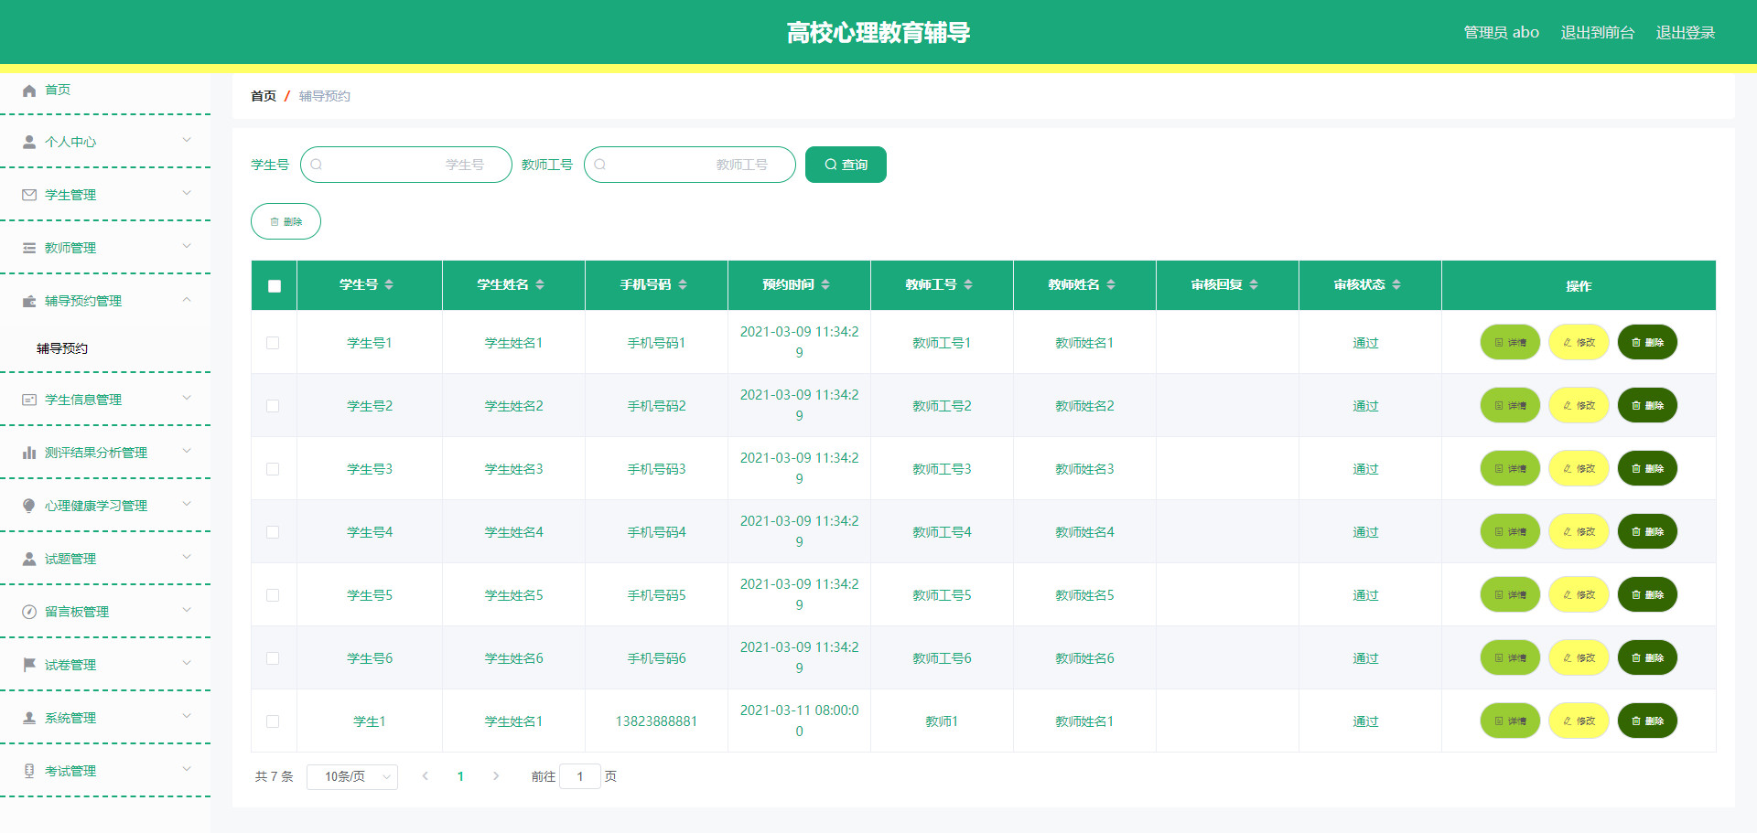
Task: Check the row checkbox for 学生号3
Action: tap(273, 469)
